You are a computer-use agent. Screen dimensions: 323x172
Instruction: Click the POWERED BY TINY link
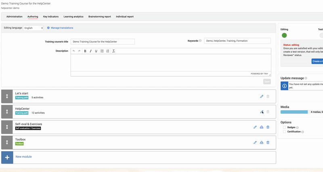[259, 74]
